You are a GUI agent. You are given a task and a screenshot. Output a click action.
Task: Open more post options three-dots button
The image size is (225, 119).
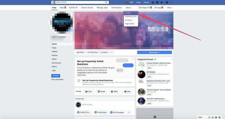pyautogui.click(x=129, y=112)
